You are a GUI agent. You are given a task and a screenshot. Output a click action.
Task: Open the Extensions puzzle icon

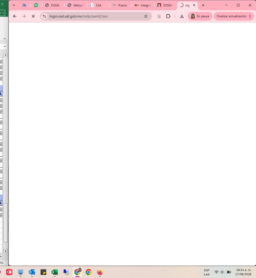[x=168, y=16]
